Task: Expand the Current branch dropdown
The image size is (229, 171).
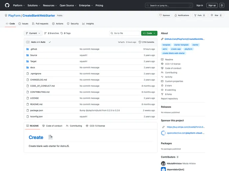Action: point(33,33)
